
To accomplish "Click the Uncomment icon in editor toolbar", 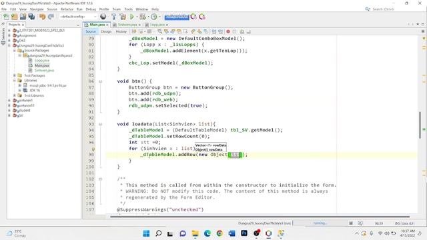I will tap(249, 31).
